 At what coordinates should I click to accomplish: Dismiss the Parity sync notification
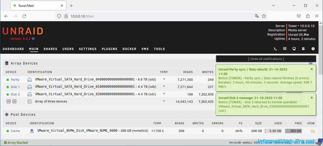pos(312,69)
